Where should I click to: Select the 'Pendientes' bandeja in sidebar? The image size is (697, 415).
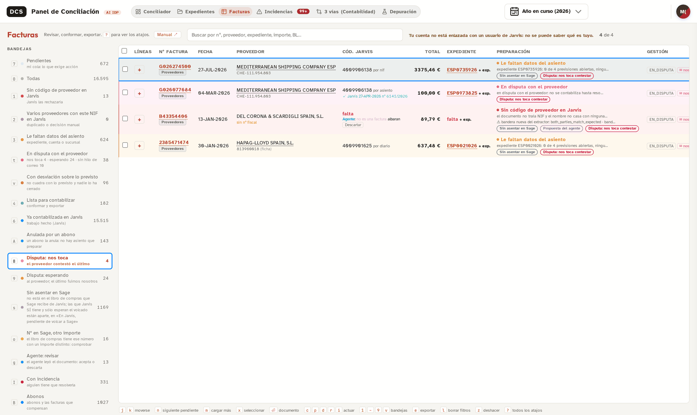click(60, 64)
